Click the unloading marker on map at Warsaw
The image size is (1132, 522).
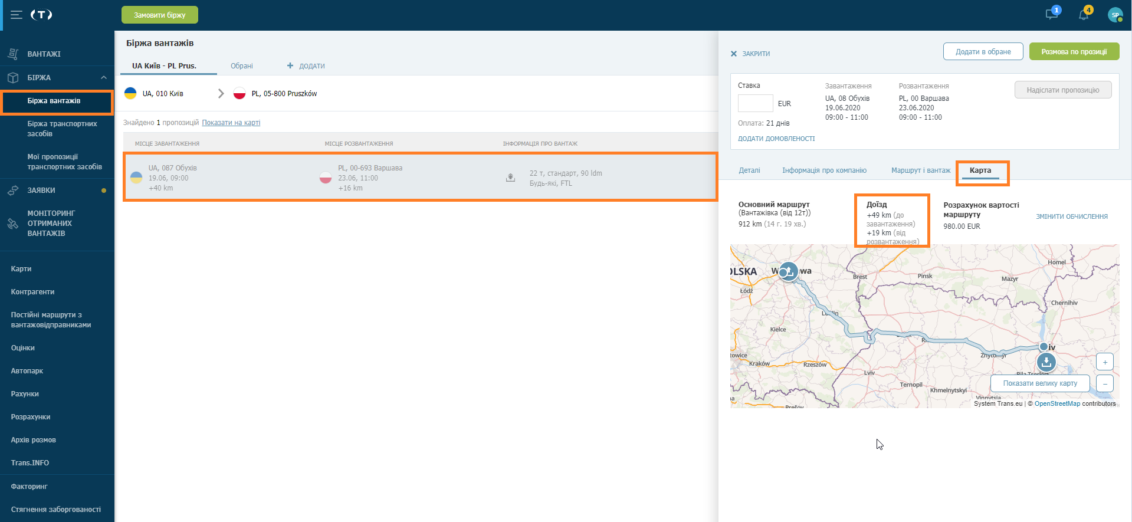click(x=789, y=271)
